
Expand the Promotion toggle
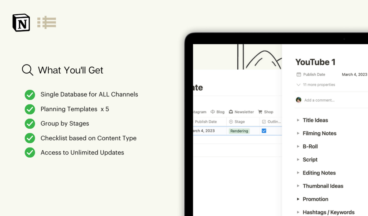tap(298, 199)
